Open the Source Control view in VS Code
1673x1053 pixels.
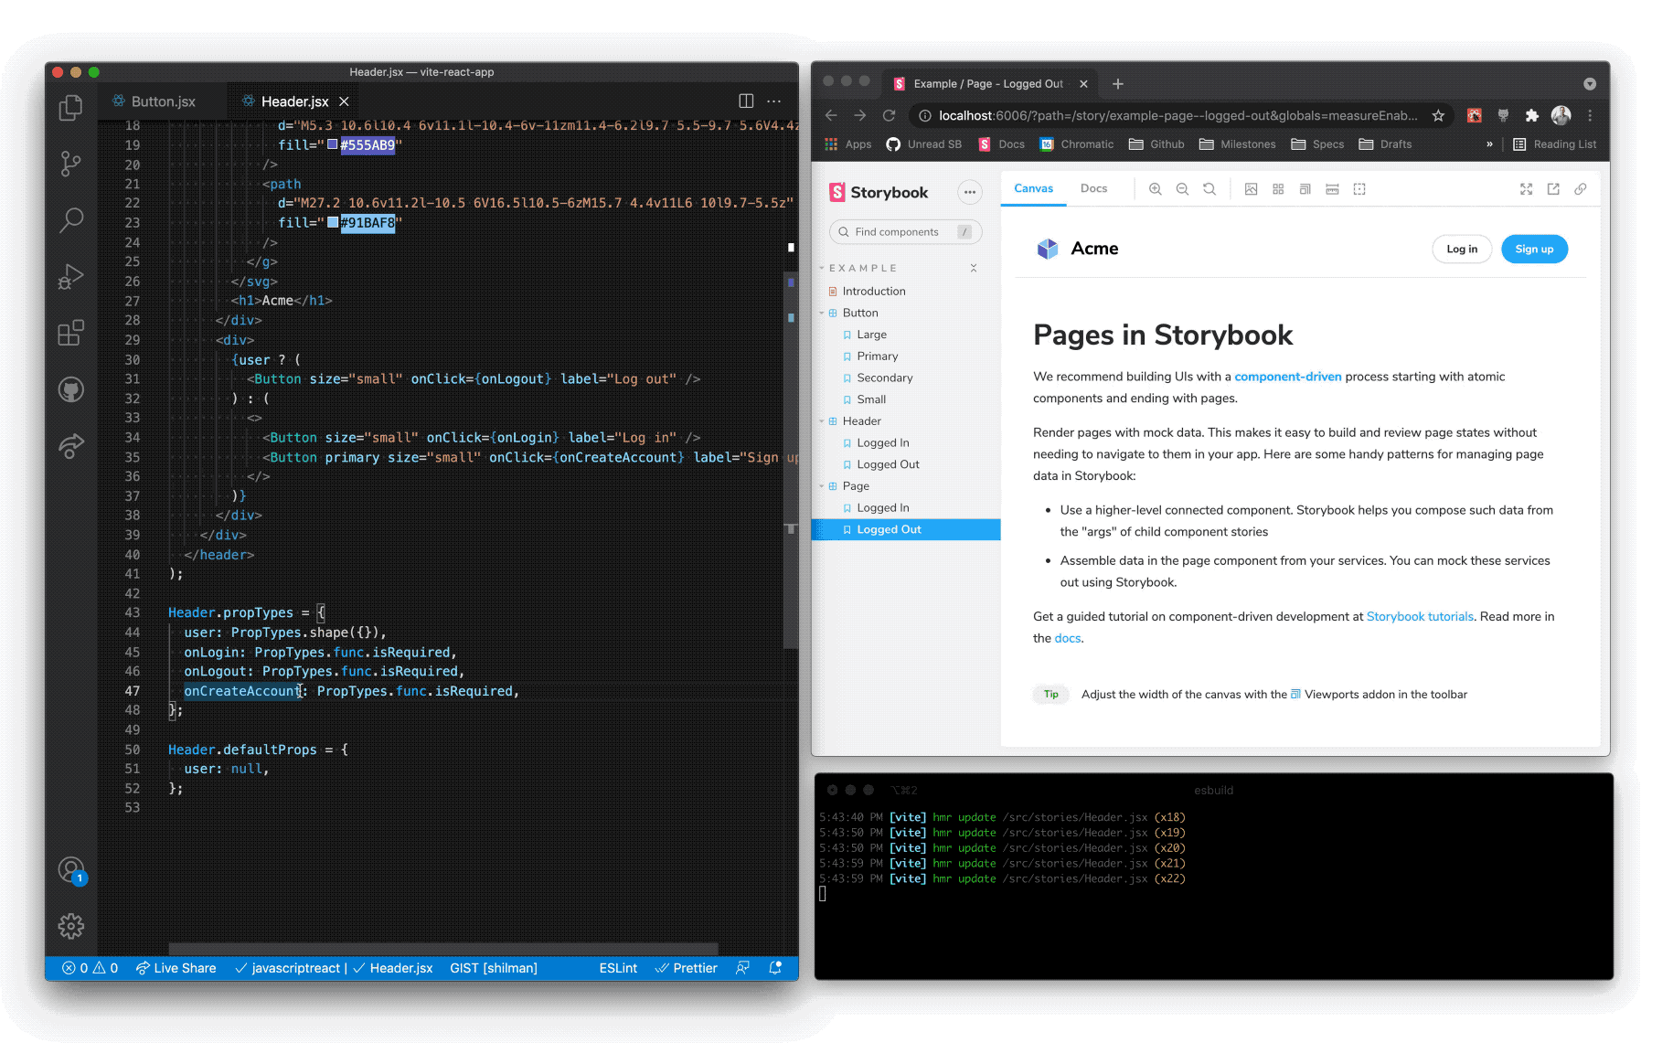[x=70, y=164]
